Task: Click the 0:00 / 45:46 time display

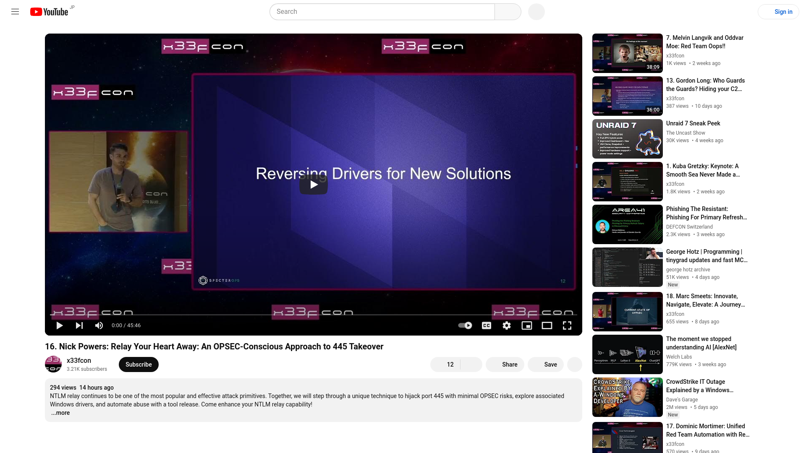Action: click(126, 325)
